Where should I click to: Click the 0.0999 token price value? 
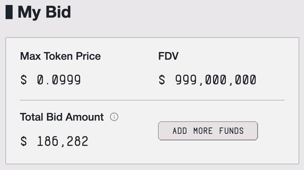[59, 80]
